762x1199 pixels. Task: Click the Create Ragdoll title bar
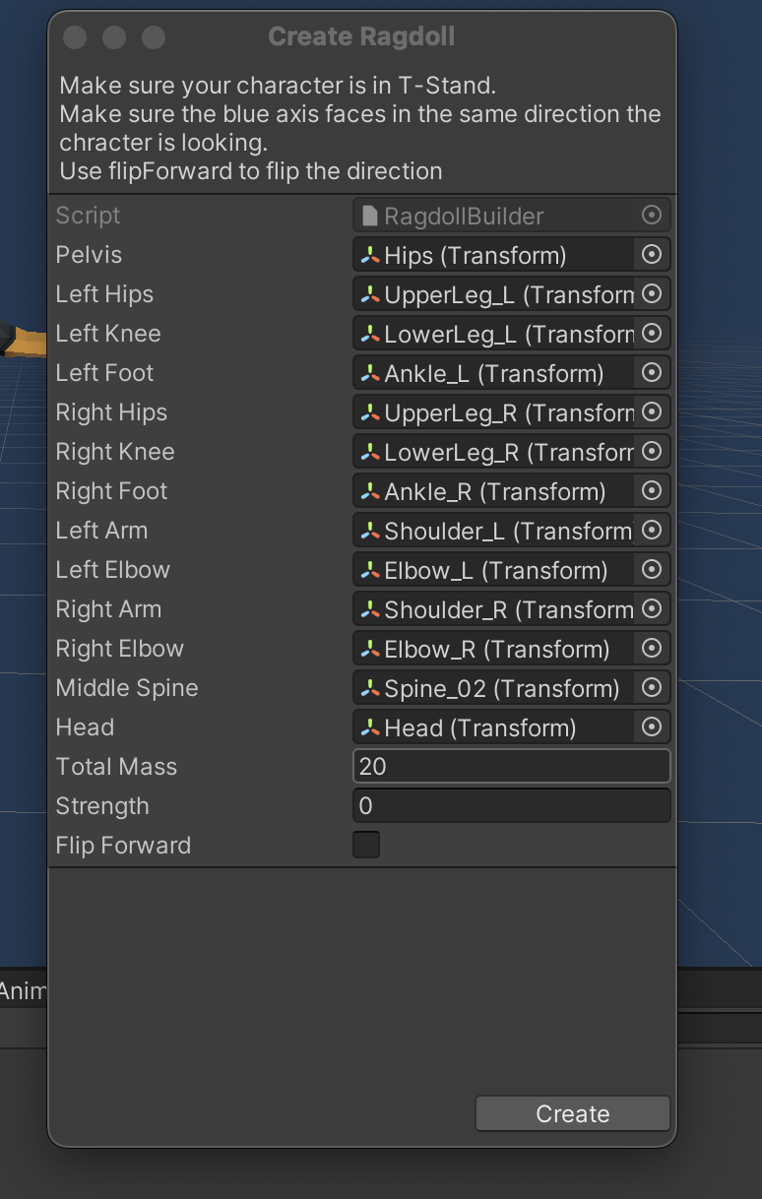[361, 36]
